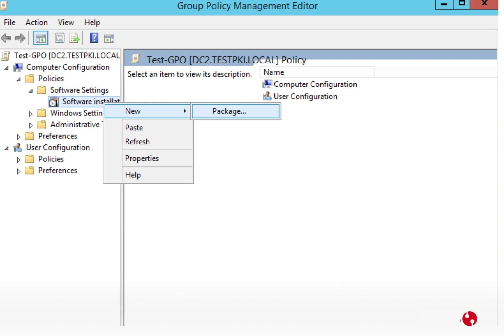The image size is (504, 336).
Task: Select Computer Configuration text in the right pane
Action: tap(315, 84)
